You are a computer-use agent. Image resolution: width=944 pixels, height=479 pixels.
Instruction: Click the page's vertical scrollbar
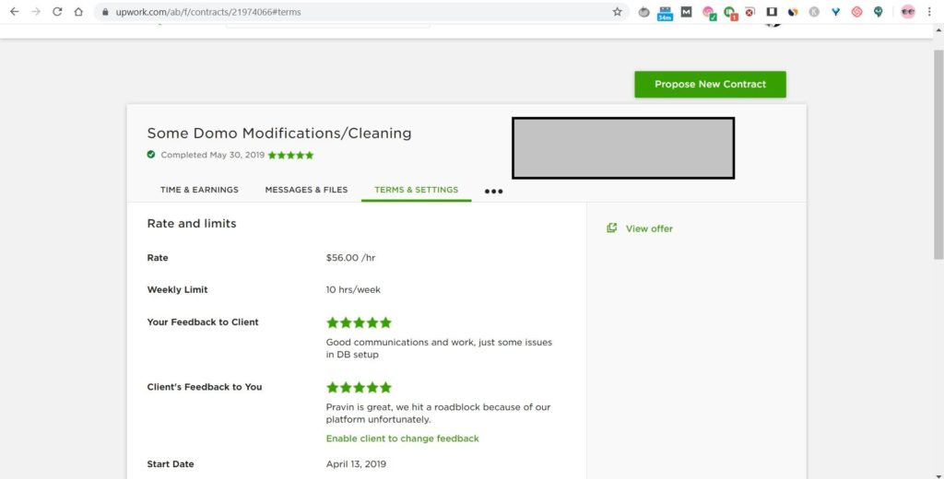pyautogui.click(x=938, y=138)
